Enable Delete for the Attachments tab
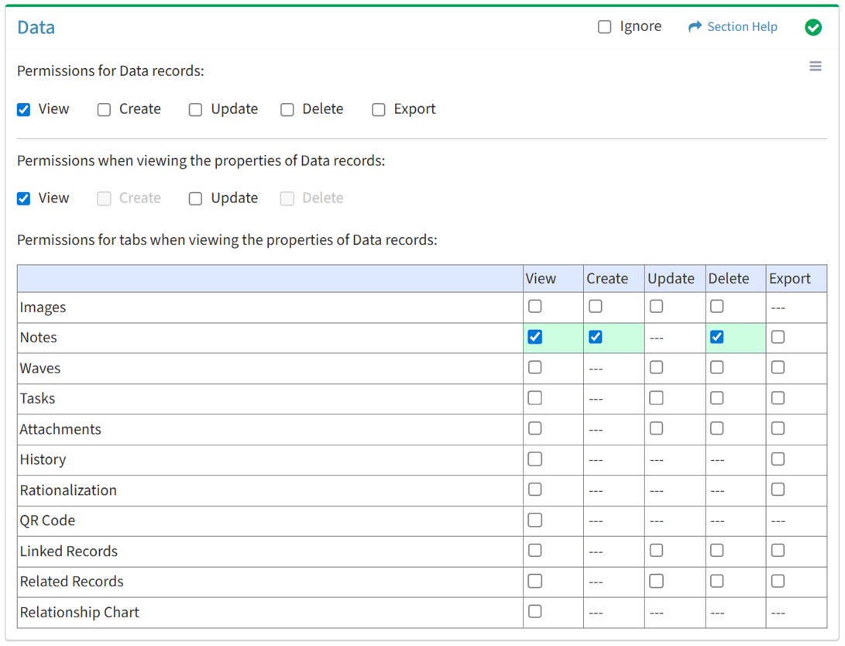The height and width of the screenshot is (646, 845). [x=716, y=428]
